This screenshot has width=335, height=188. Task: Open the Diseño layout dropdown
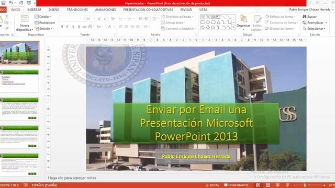43,17
